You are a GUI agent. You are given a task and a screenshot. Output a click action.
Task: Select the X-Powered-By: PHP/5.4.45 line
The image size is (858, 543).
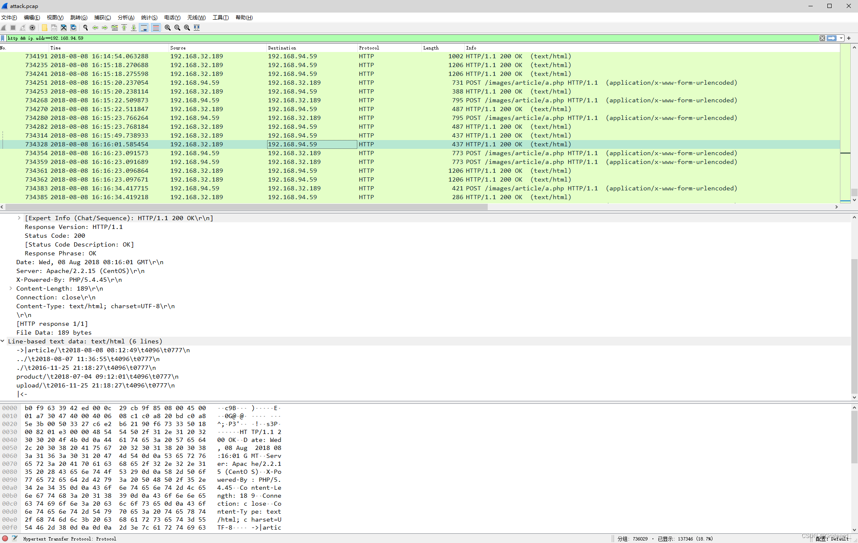pos(69,280)
